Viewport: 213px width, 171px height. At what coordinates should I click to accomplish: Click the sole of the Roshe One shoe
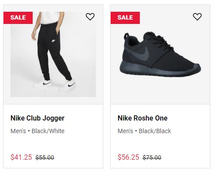160,70
